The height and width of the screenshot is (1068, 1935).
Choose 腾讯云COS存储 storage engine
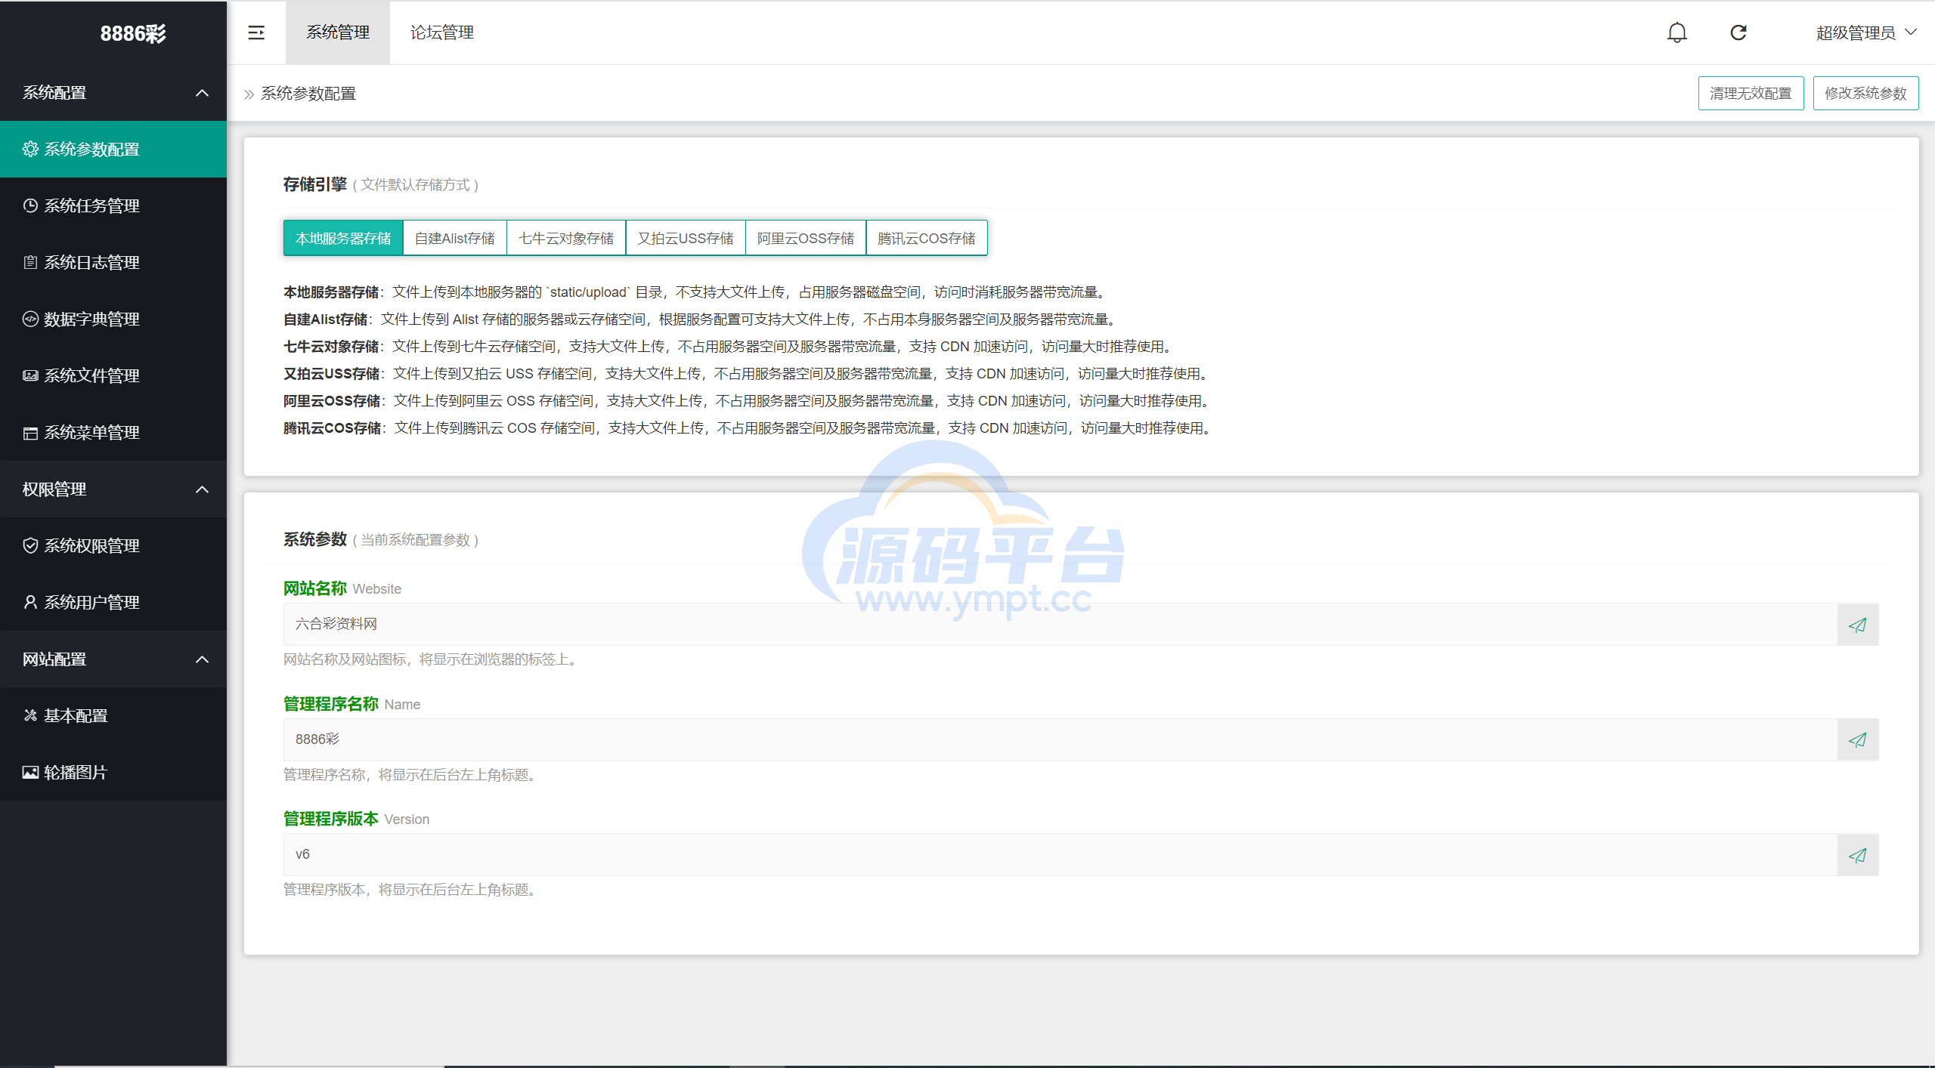point(926,239)
